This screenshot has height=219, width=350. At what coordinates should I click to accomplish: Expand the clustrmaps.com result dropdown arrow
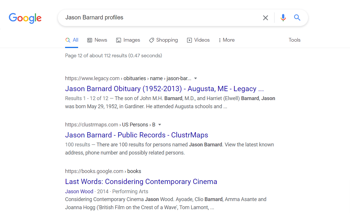click(x=160, y=125)
